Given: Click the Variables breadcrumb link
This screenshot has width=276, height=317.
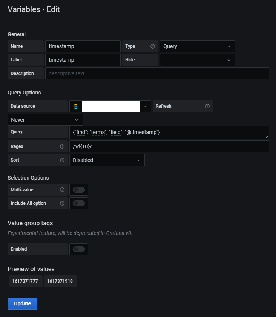Looking at the screenshot, I should 24,9.
